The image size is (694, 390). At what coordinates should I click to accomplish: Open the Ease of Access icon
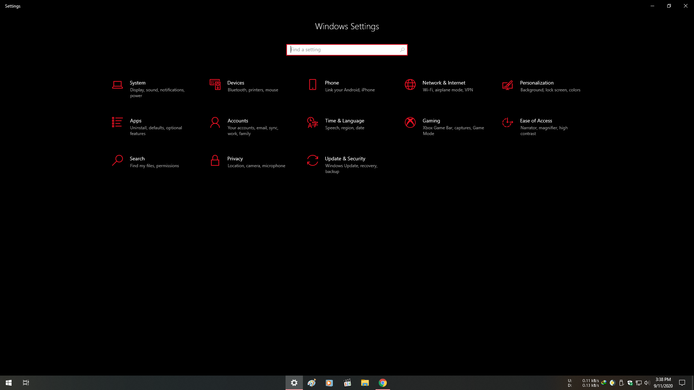(x=507, y=122)
